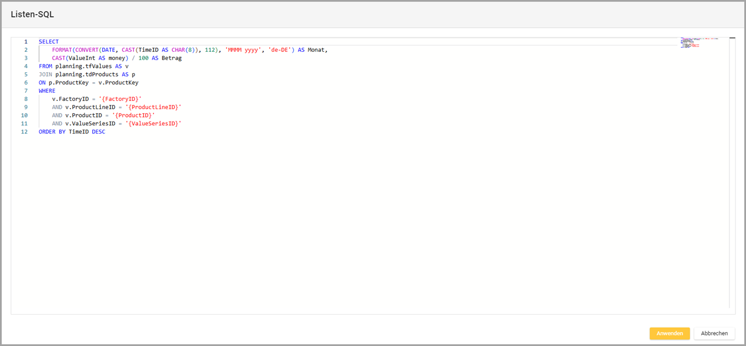Viewport: 746px width, 346px height.
Task: Select line number 1 in the gutter
Action: click(x=25, y=42)
